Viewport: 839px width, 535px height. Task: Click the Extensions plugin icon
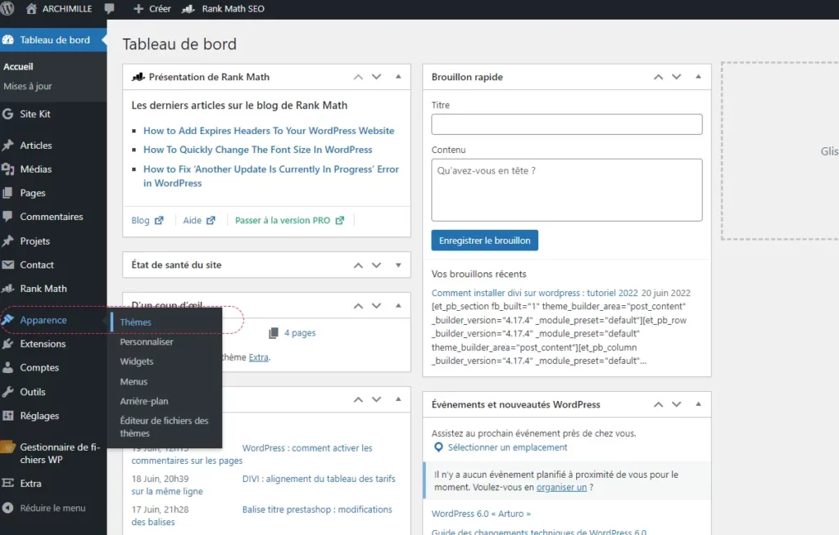pos(8,344)
